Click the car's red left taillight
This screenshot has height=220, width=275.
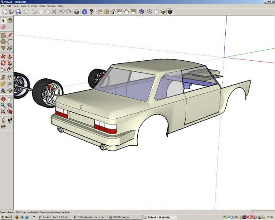click(x=62, y=114)
